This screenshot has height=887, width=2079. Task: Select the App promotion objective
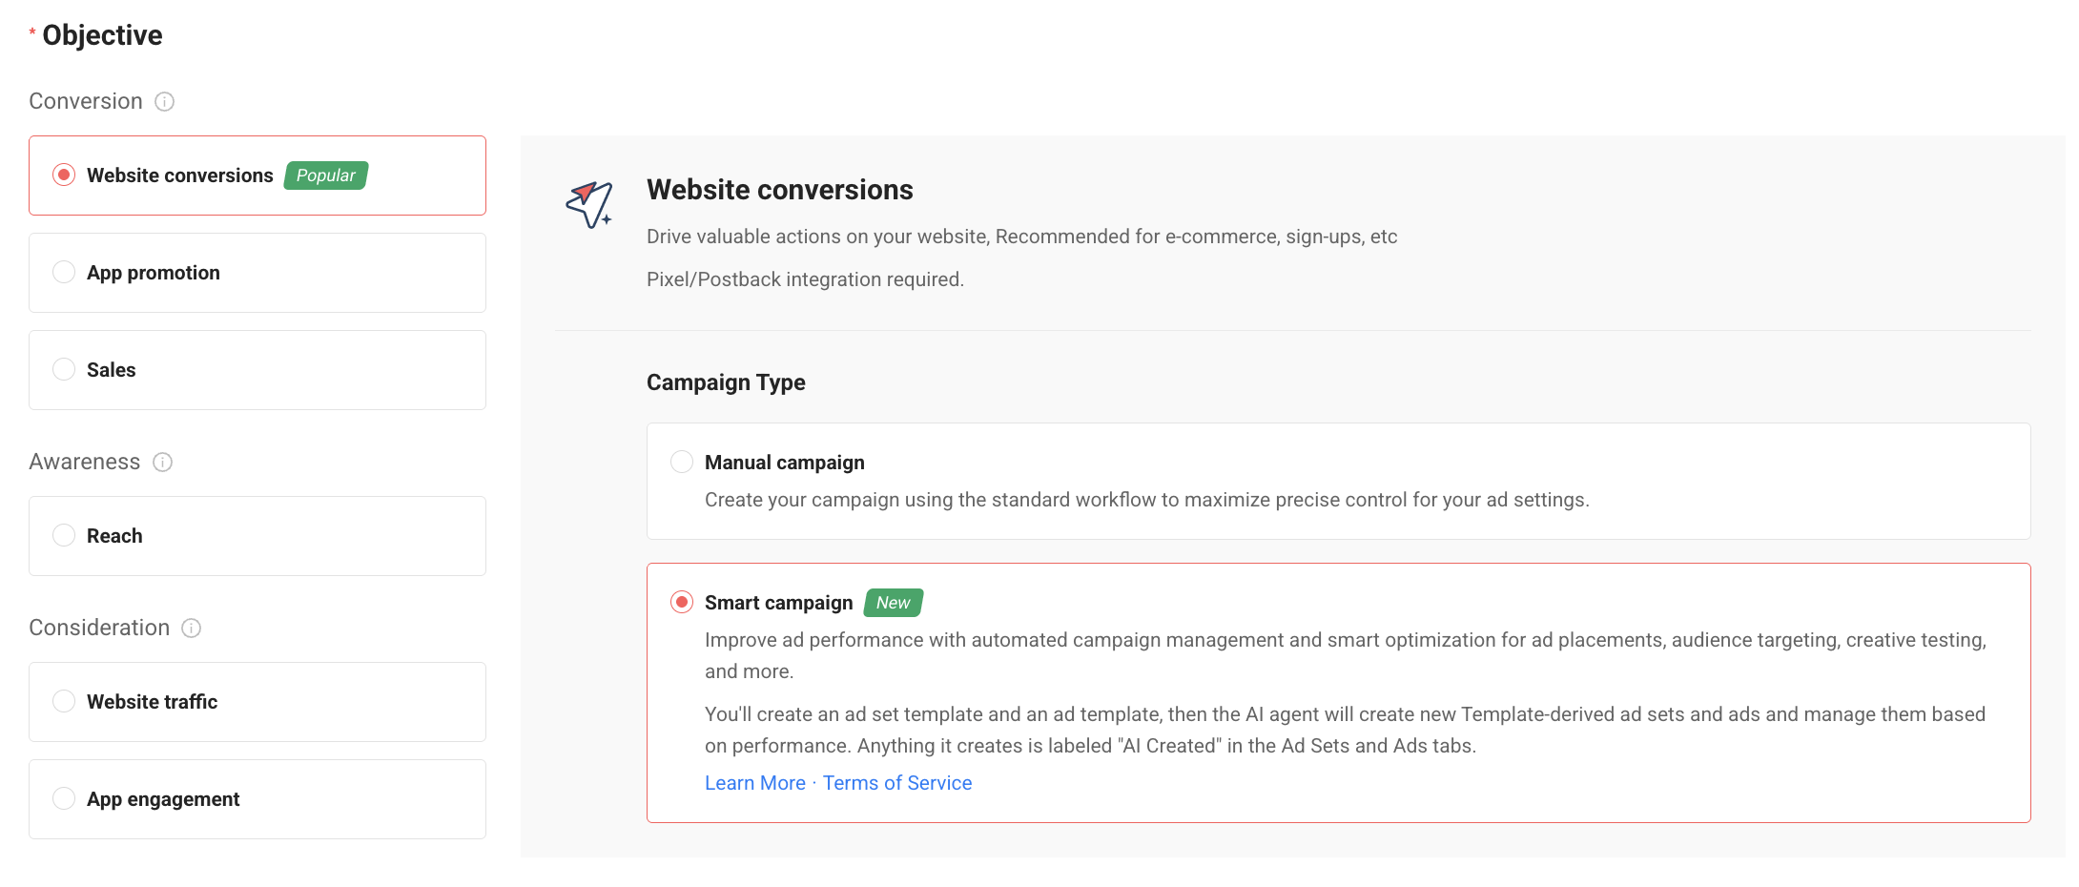(x=257, y=273)
